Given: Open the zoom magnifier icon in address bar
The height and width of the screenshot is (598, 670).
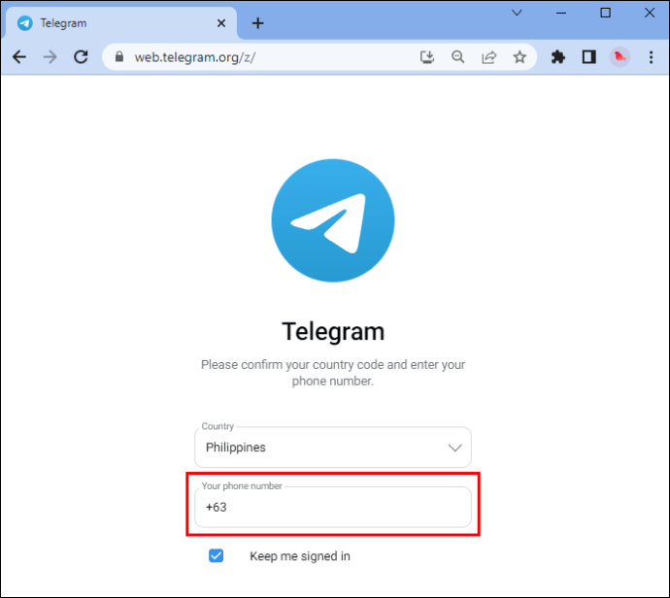Looking at the screenshot, I should coord(457,57).
